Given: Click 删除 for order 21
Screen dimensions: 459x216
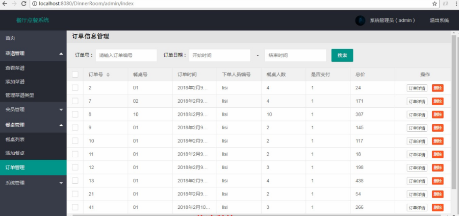Looking at the screenshot, I should pyautogui.click(x=438, y=195).
